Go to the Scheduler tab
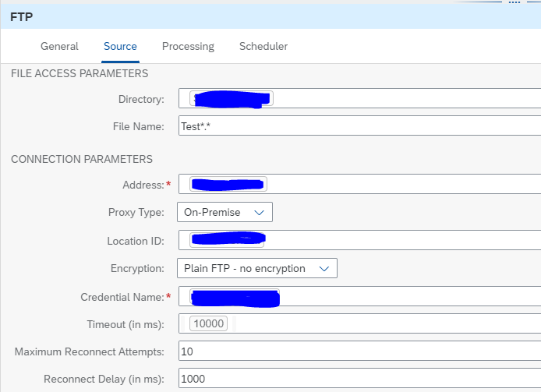Viewport: 541px width, 392px height. 263,47
